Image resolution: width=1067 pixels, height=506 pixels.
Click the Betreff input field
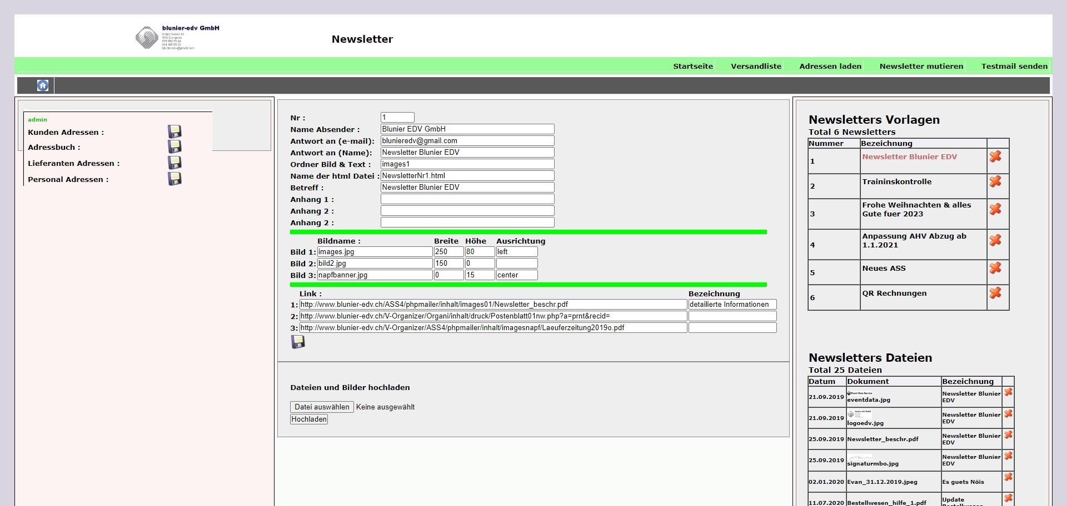pyautogui.click(x=467, y=188)
